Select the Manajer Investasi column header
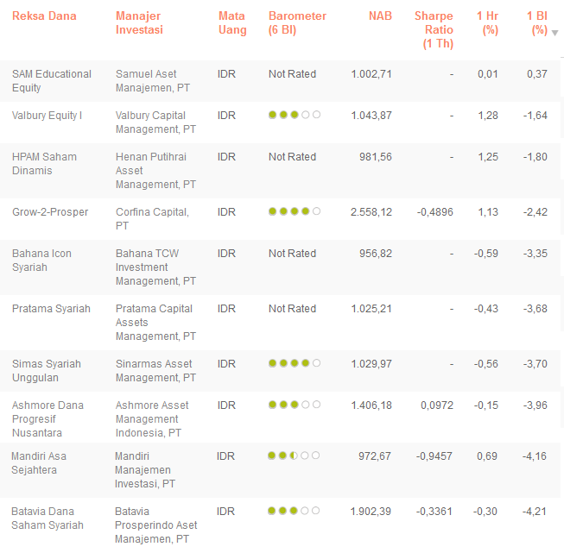Screen dimensions: 564x553 (139, 23)
